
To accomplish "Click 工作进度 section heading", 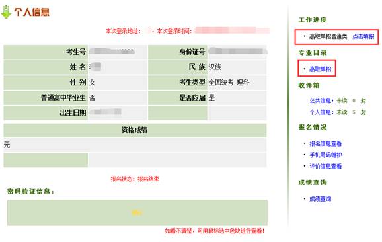I will [x=313, y=20].
